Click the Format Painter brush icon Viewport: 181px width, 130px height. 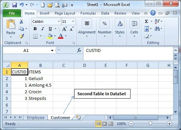click(x=21, y=36)
